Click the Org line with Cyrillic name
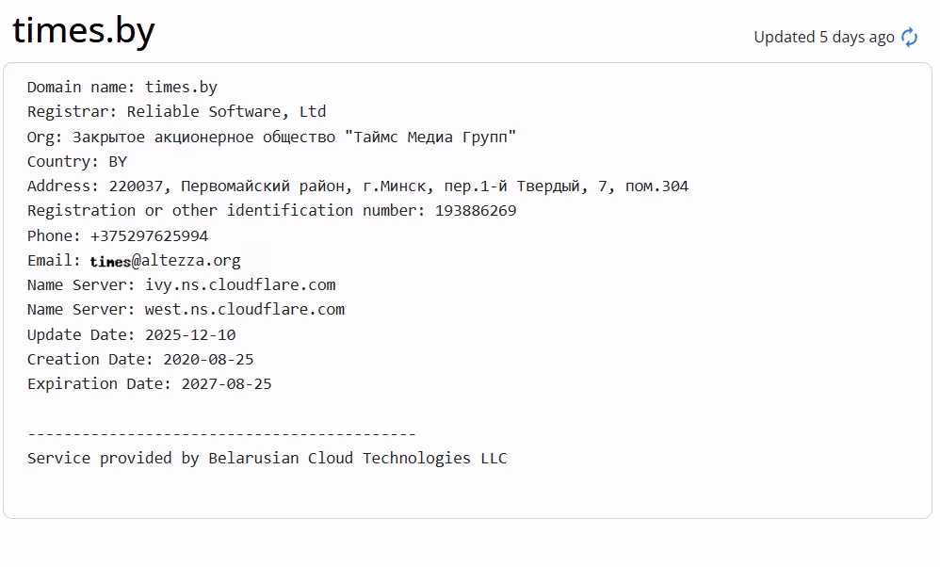The image size is (940, 567). click(271, 137)
